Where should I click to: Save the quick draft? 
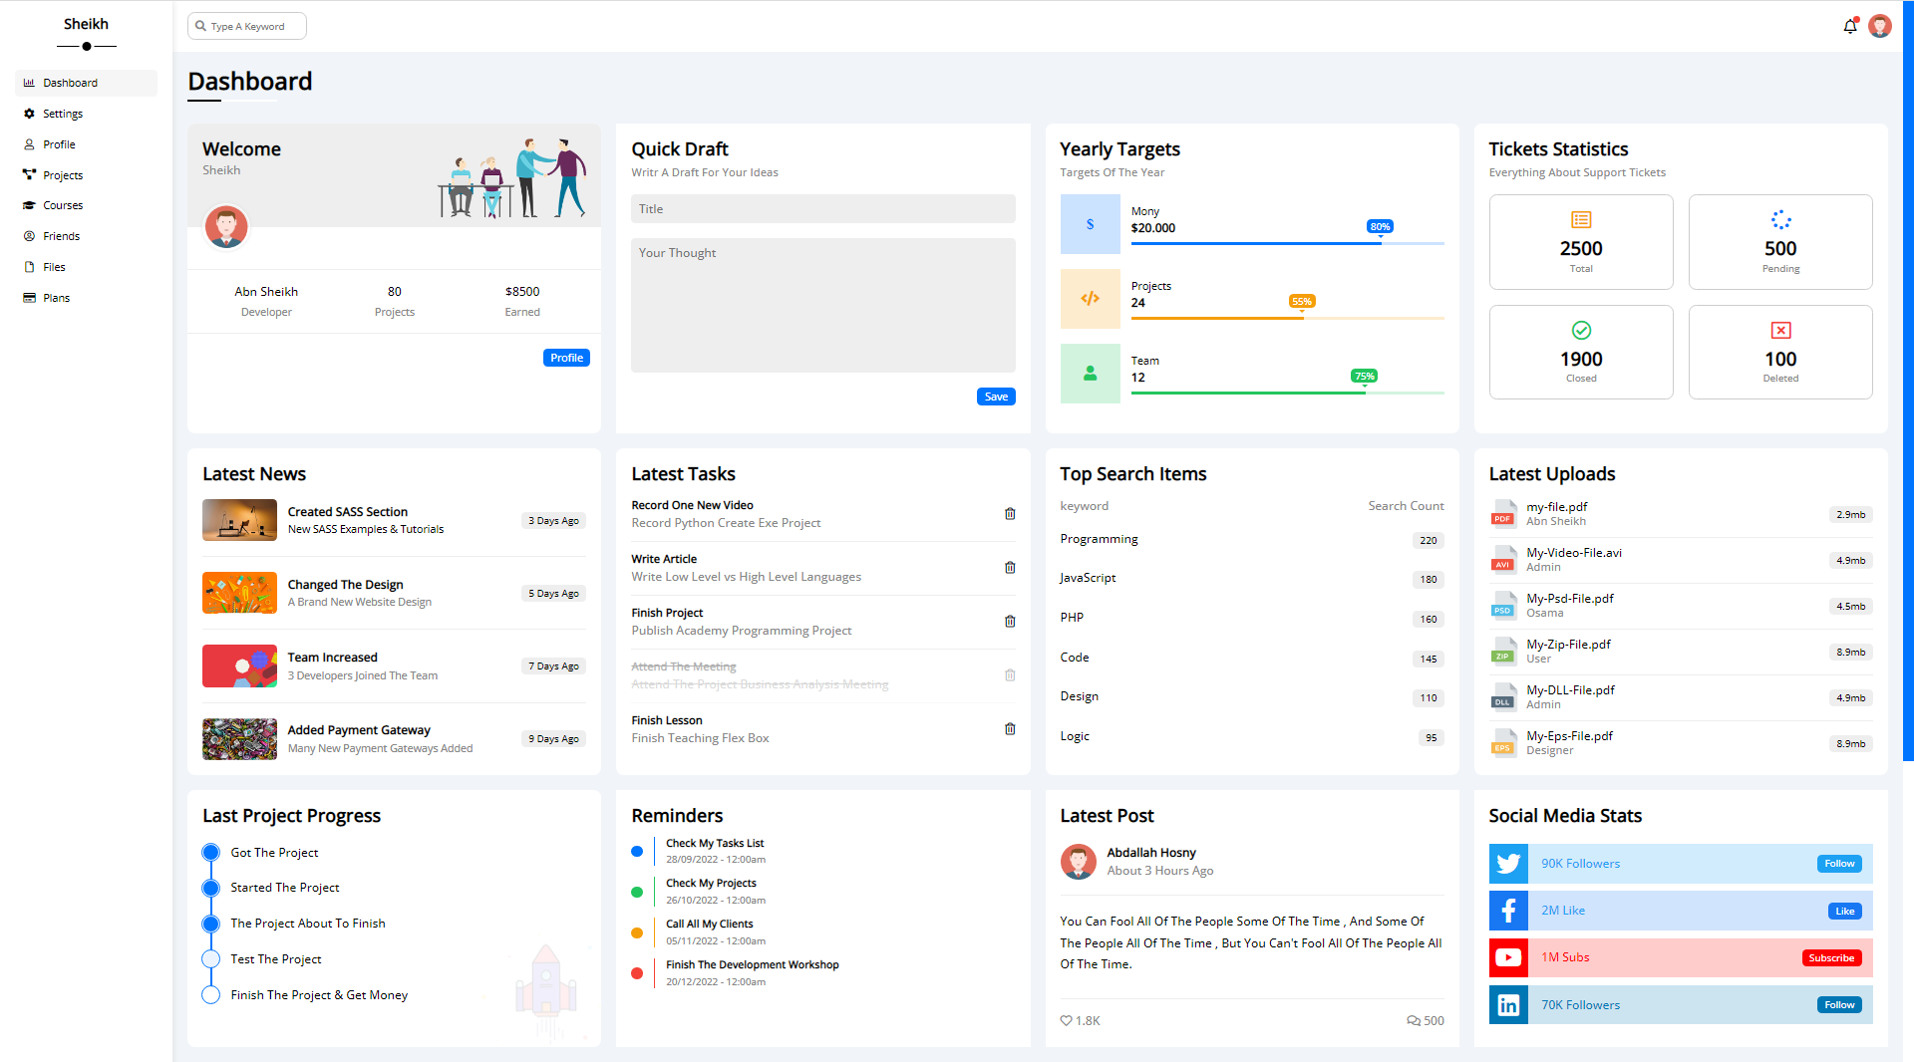point(996,396)
